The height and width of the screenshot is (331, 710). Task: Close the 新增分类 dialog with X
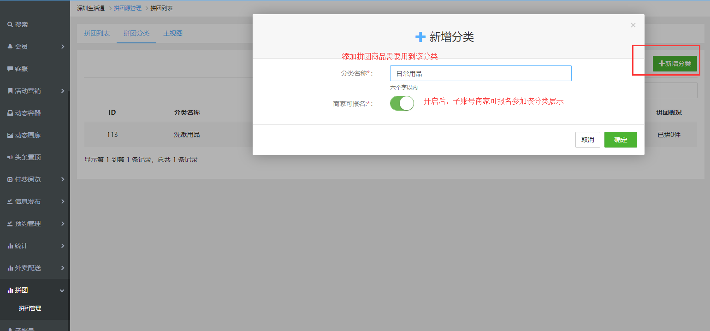click(x=633, y=25)
